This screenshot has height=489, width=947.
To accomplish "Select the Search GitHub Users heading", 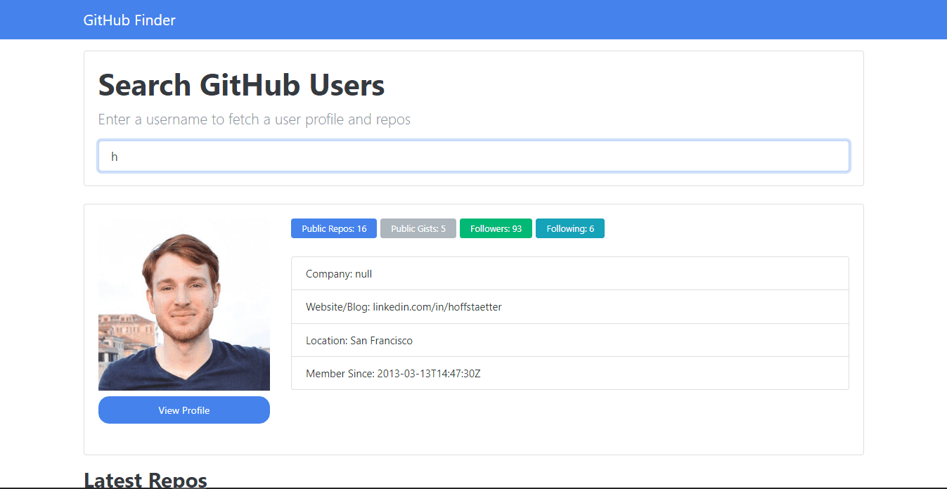I will 241,85.
